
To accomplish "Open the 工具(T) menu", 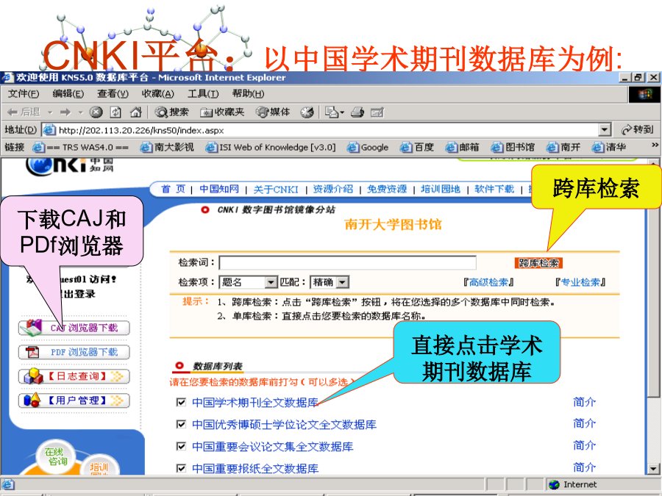I will pyautogui.click(x=203, y=93).
